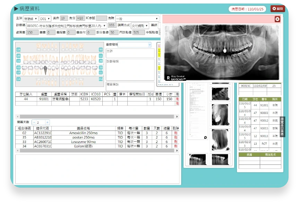
Task: Open the scanned document thumbnail
Action: point(198,112)
